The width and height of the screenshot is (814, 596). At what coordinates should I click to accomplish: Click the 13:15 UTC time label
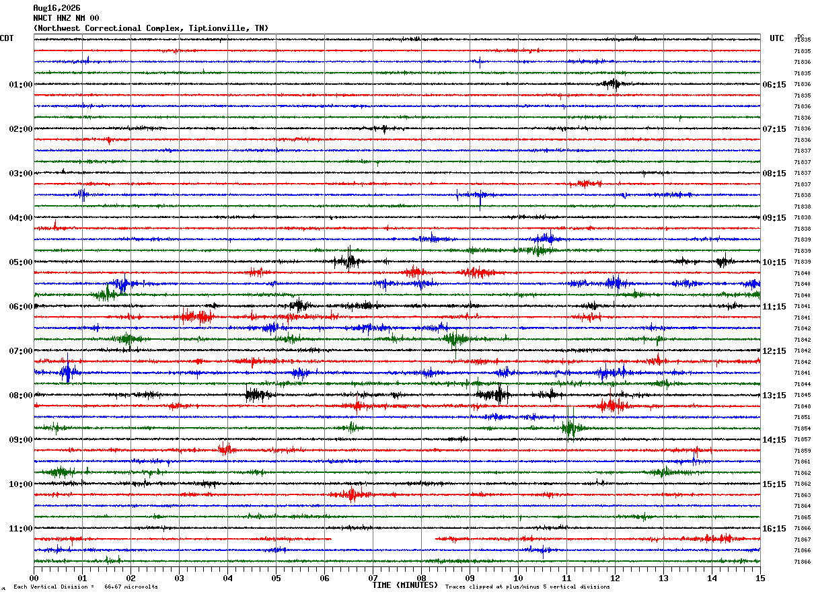[x=774, y=396]
